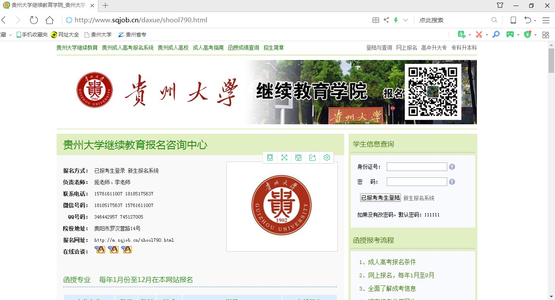The width and height of the screenshot is (555, 300).
Task: Click the vertical page scrollbar thumb
Action: pyautogui.click(x=551, y=61)
